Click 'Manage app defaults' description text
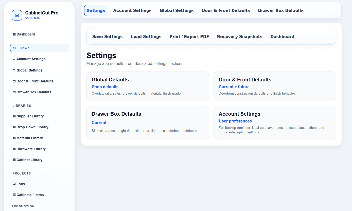The height and width of the screenshot is (211, 352). [135, 63]
